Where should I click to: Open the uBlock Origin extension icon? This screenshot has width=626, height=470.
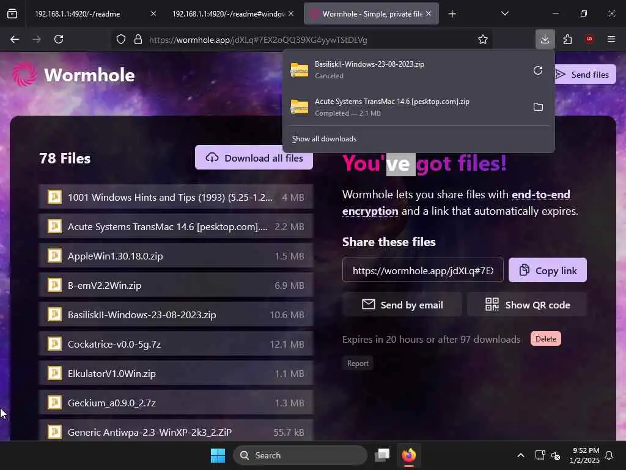(589, 39)
